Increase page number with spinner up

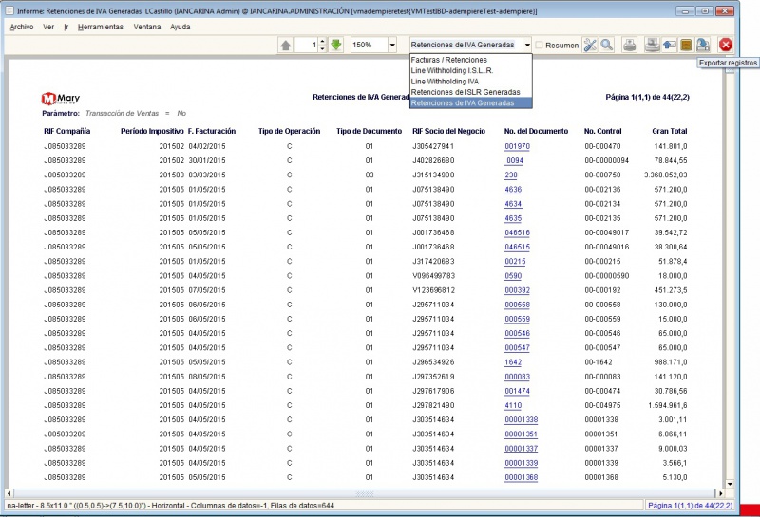[322, 42]
